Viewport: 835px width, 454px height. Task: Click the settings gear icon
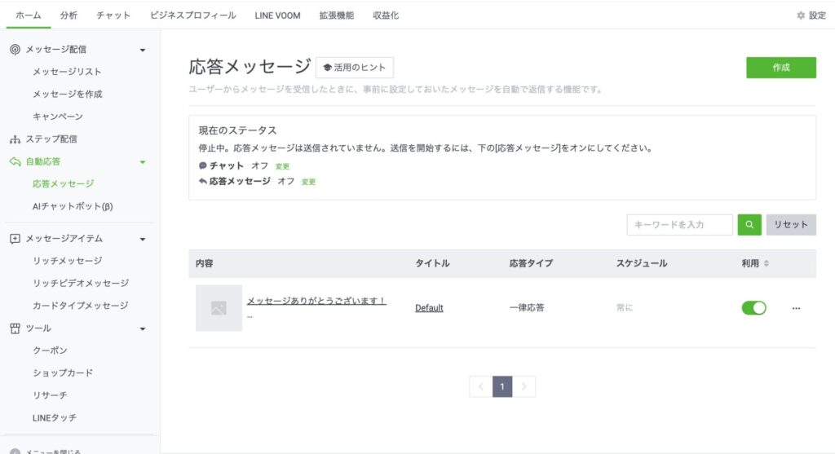click(x=801, y=15)
